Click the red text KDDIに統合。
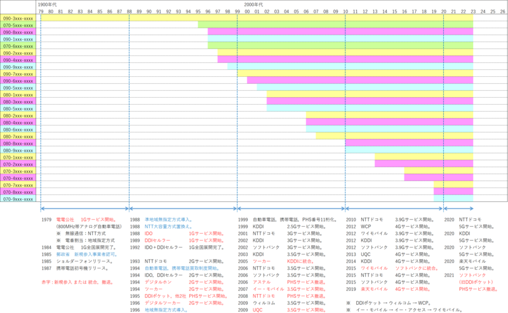 point(300,262)
